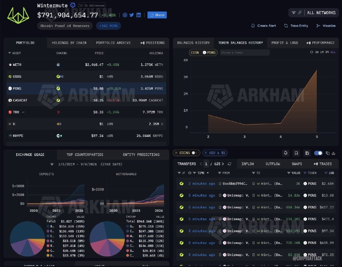Click the KHYPE asset row
The height and width of the screenshot is (267, 342).
coord(86,136)
